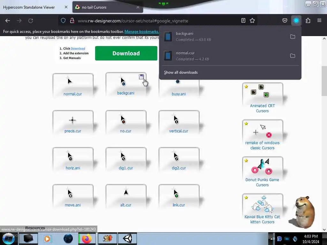Viewport: 327px width, 245px height.
Task: Bookmark this page with the star icon
Action: (x=252, y=20)
